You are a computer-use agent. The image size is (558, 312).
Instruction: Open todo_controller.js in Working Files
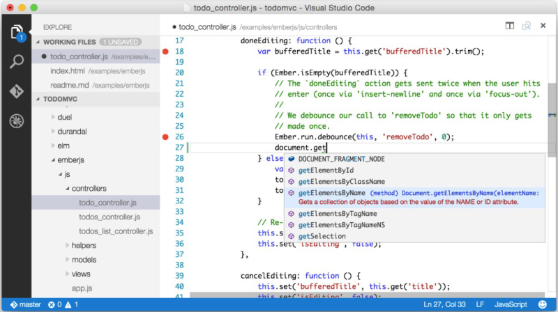tap(96, 56)
